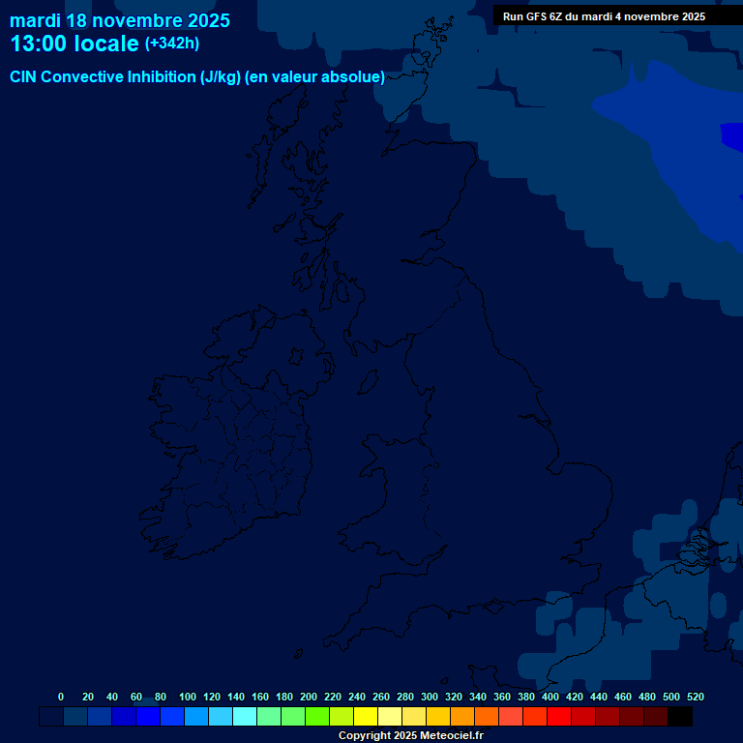
Task: Click the Run GFS 6Z header label
Action: coord(604,16)
